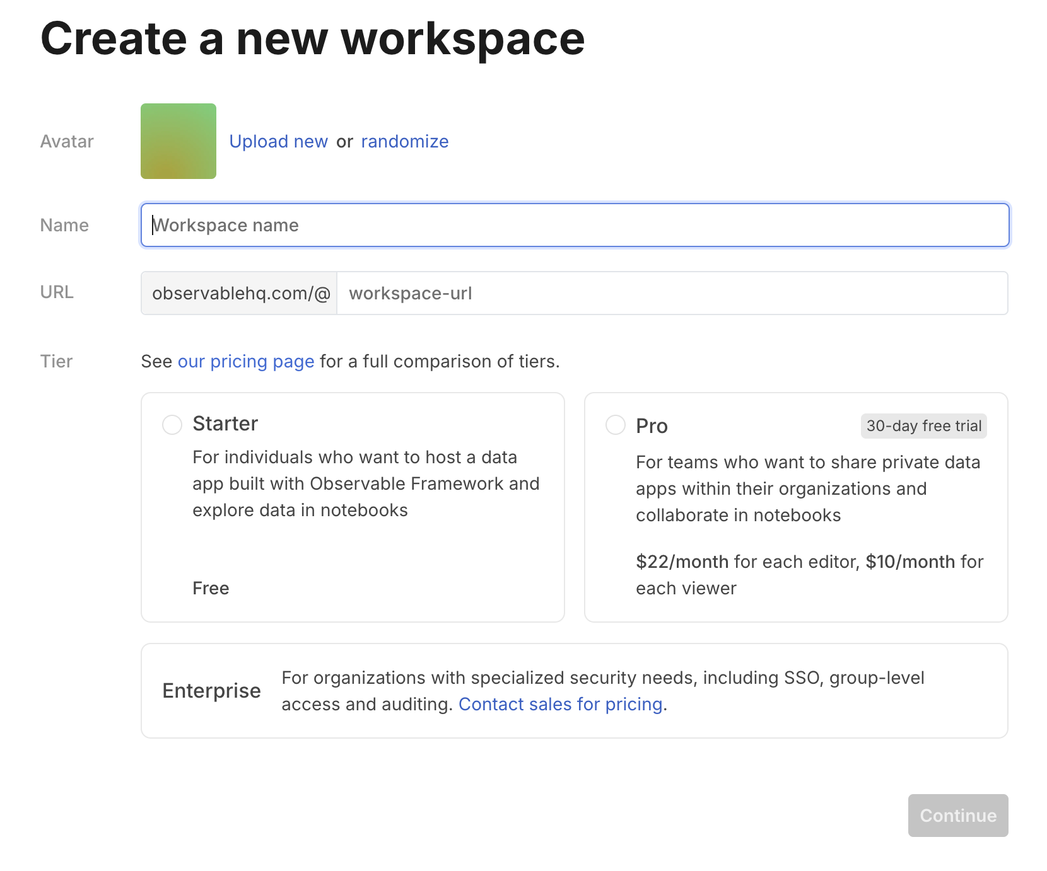Select the Pro tier radio button
Viewport: 1047px width, 871px height.
click(615, 425)
